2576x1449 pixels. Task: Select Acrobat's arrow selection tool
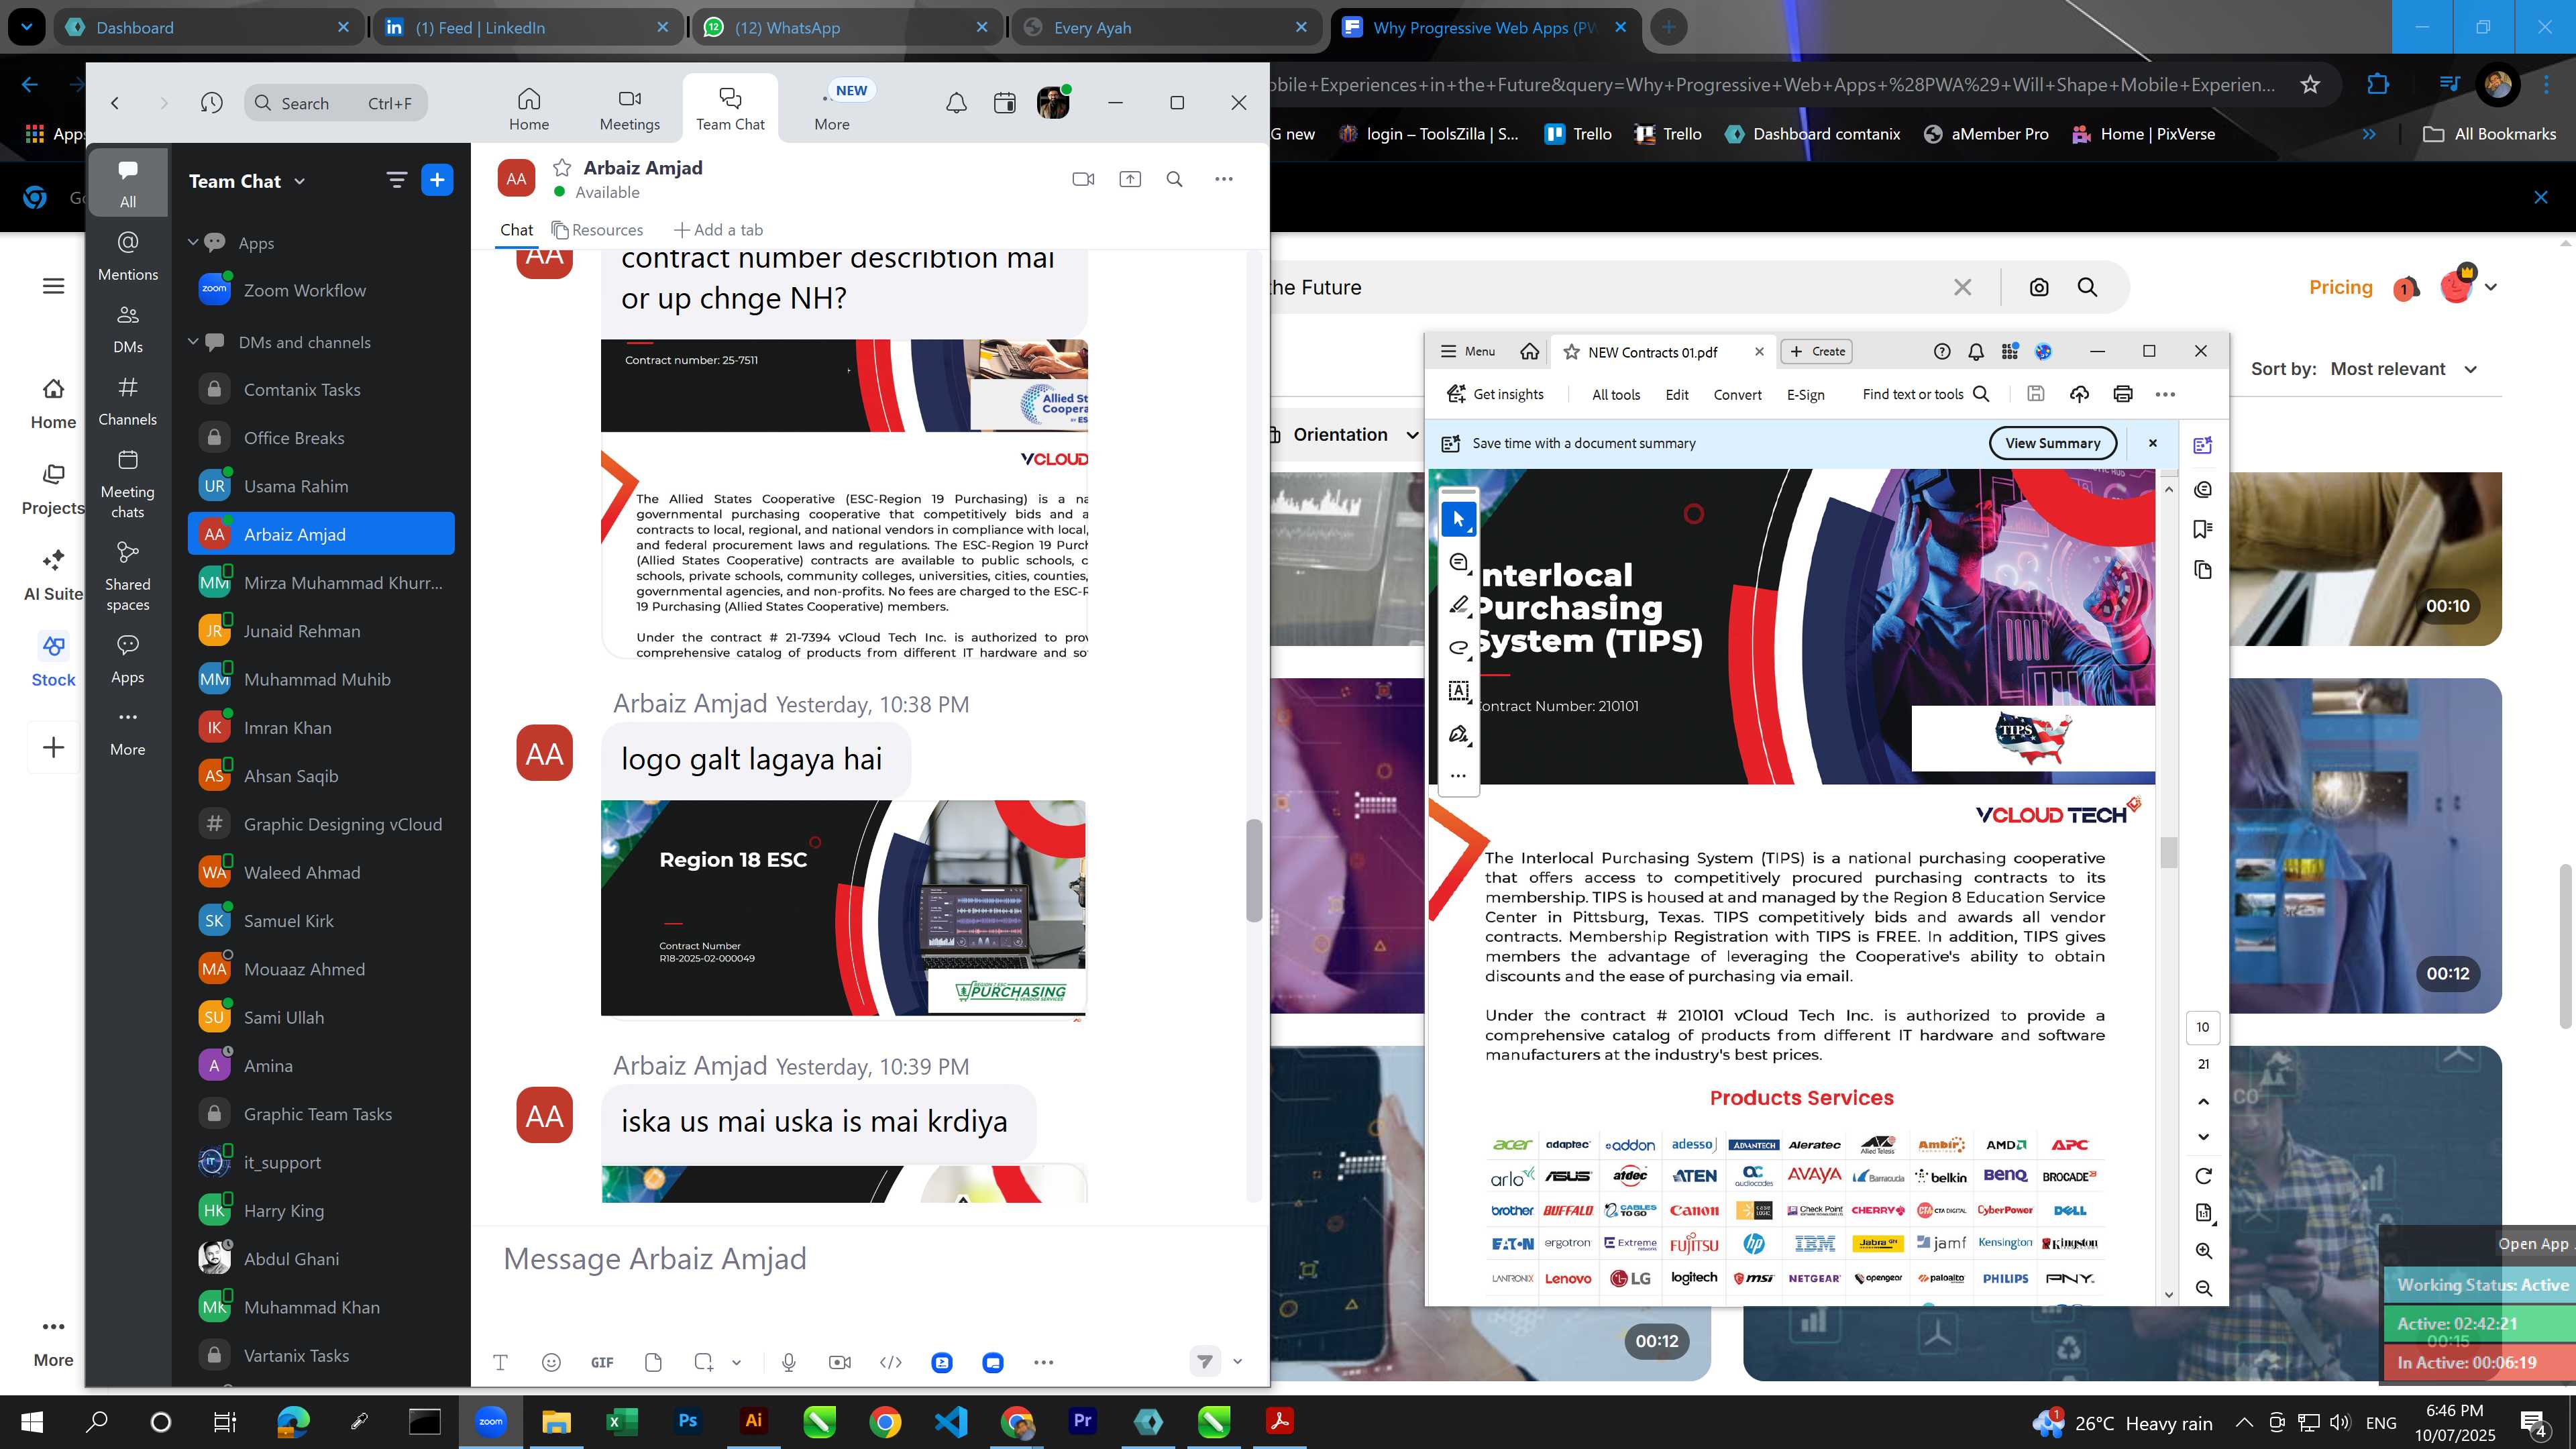point(1459,519)
